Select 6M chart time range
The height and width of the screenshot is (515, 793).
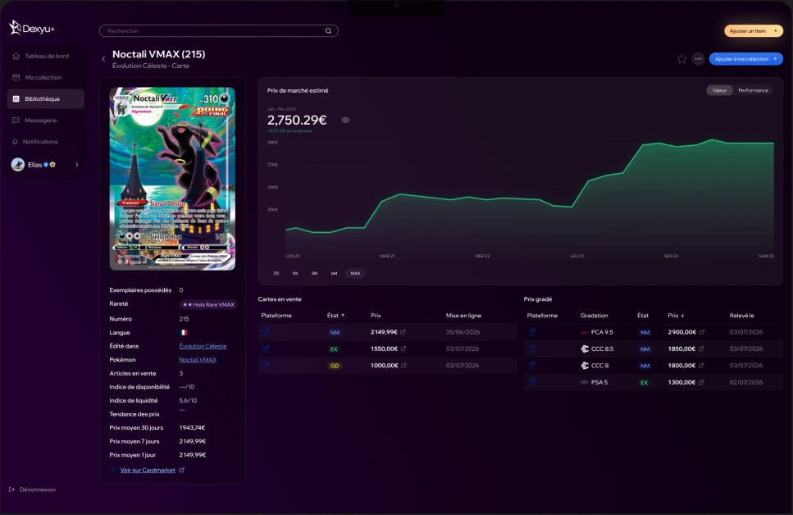click(x=334, y=273)
